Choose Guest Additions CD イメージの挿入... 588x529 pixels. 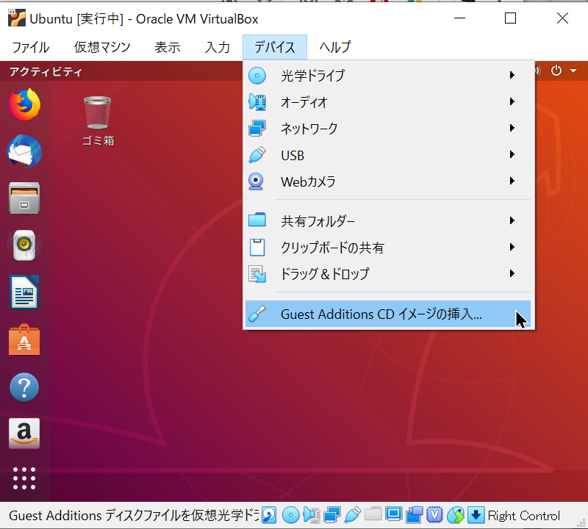388,314
